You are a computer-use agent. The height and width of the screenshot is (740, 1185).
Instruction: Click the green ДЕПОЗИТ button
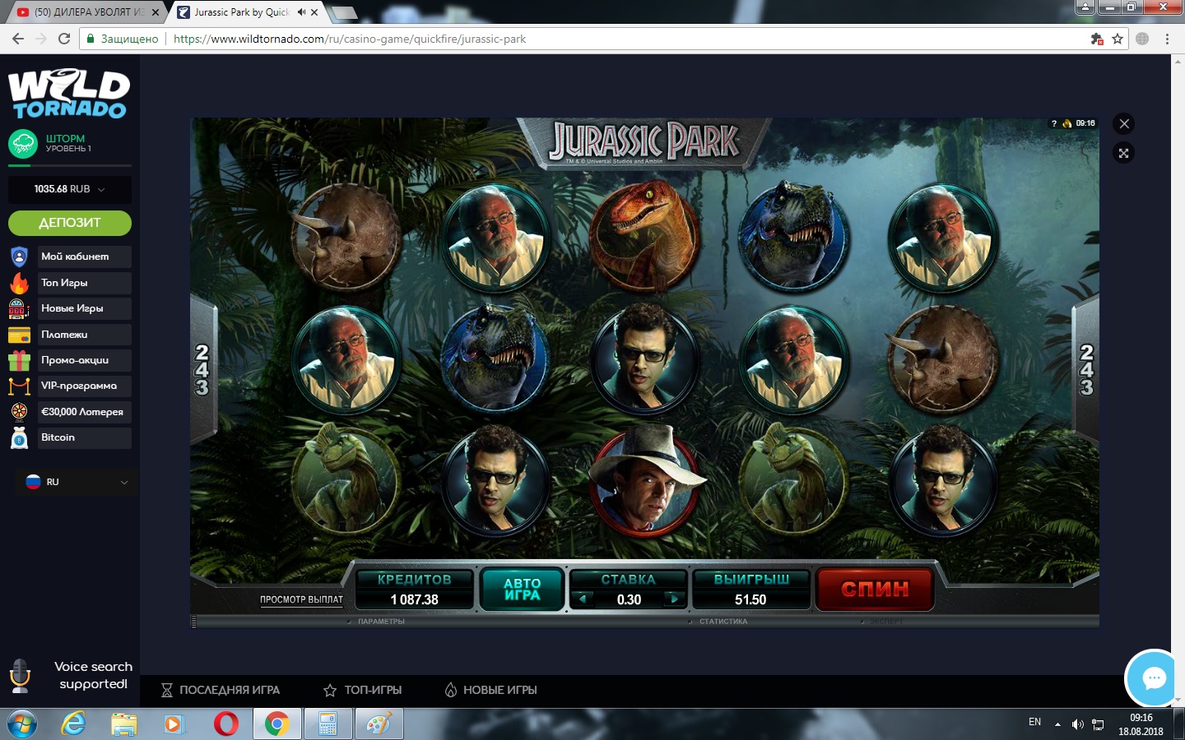(x=70, y=223)
